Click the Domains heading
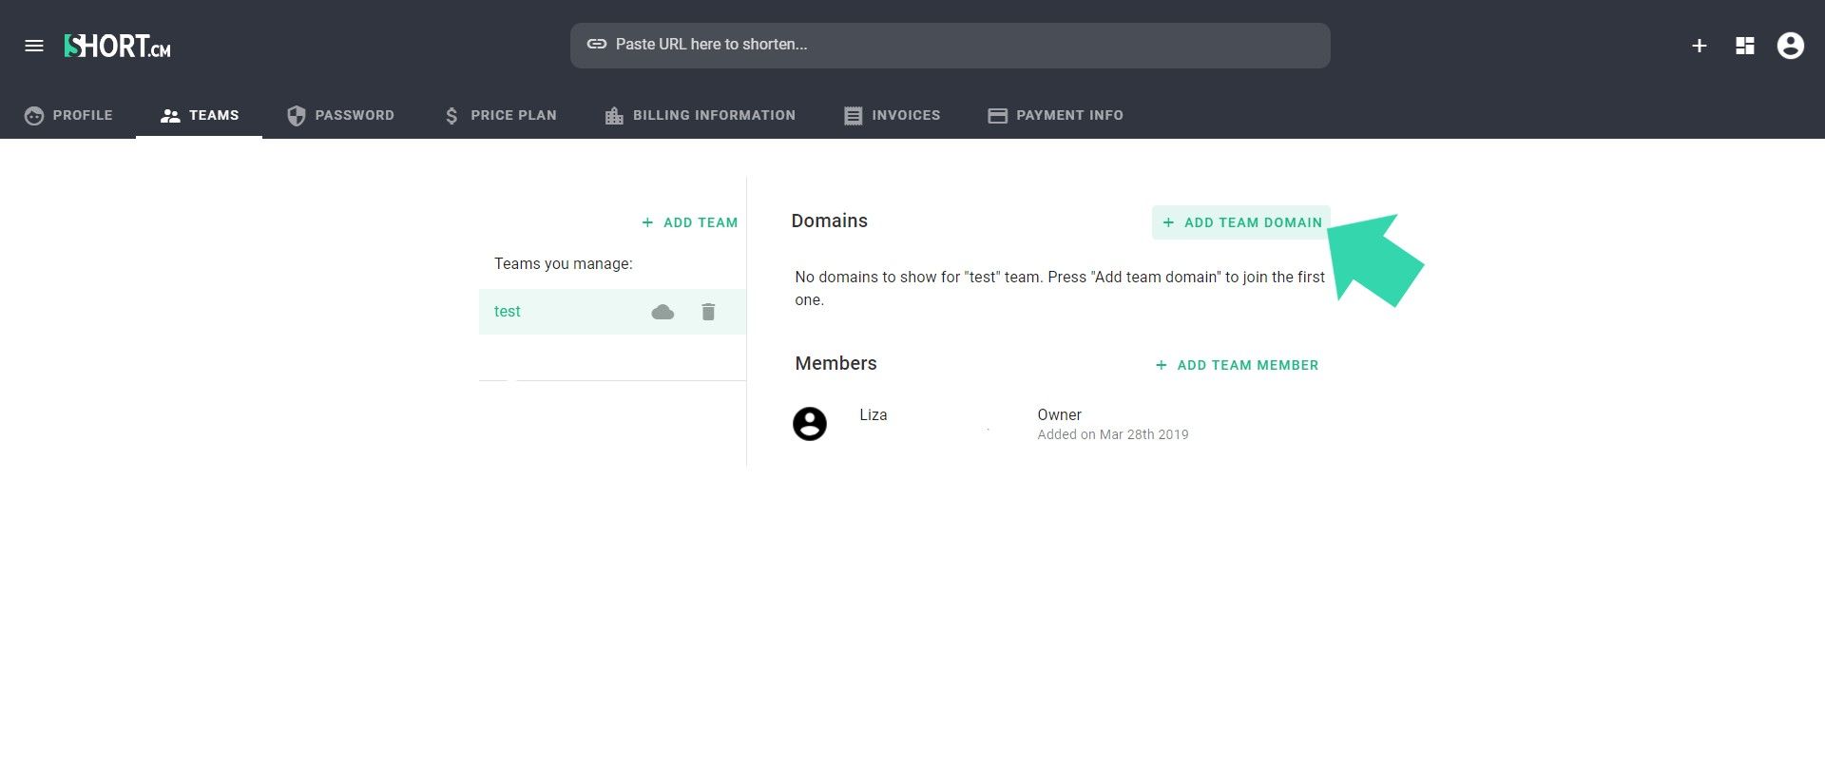Viewport: 1825px width, 768px height. point(830,221)
